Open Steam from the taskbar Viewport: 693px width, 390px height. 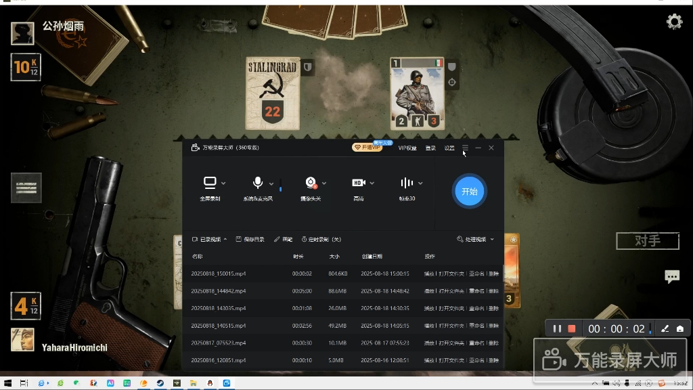point(160,383)
